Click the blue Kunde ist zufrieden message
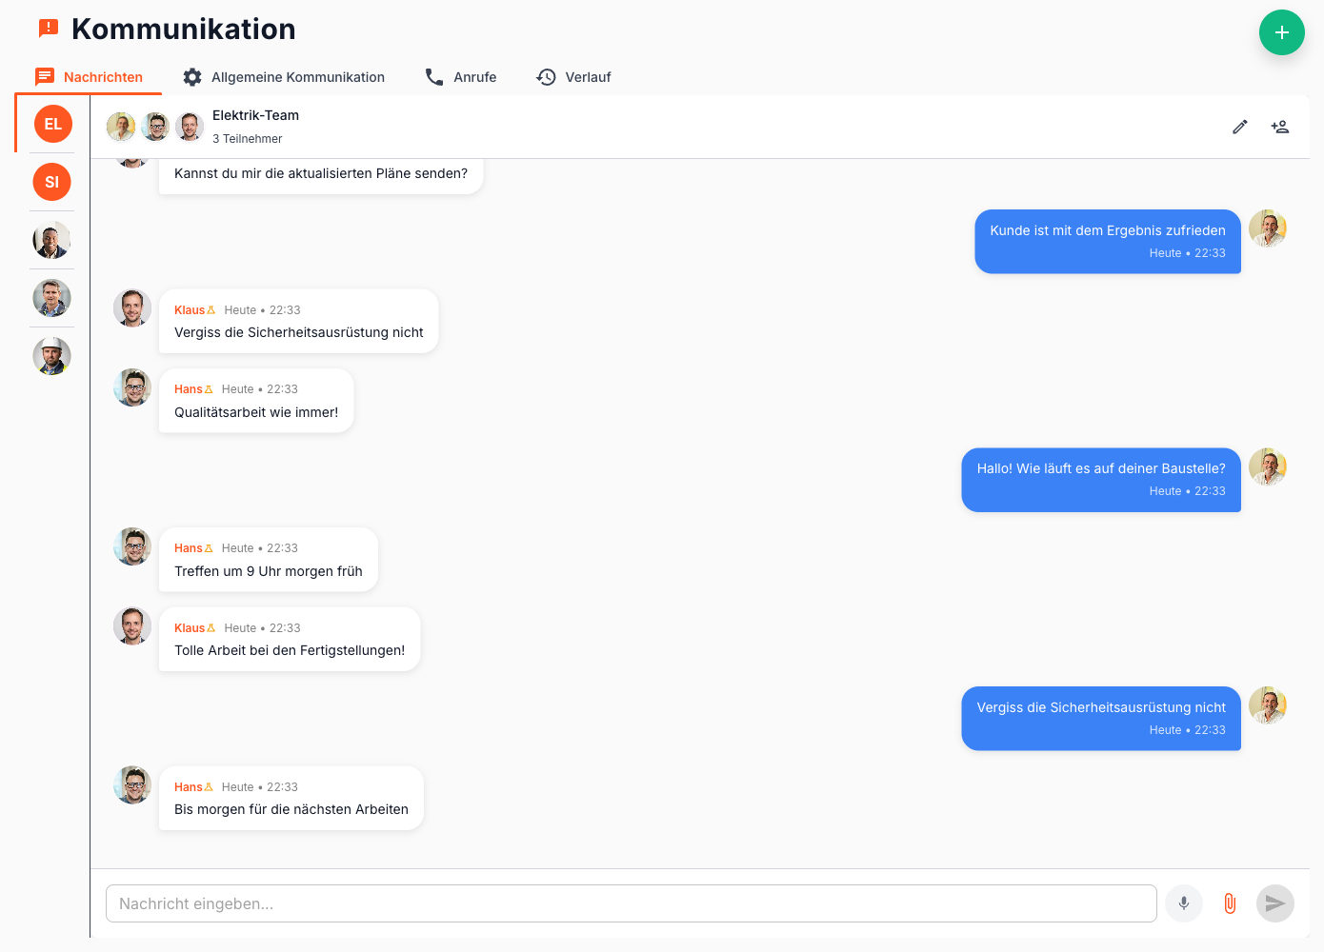The width and height of the screenshot is (1324, 952). (x=1107, y=241)
